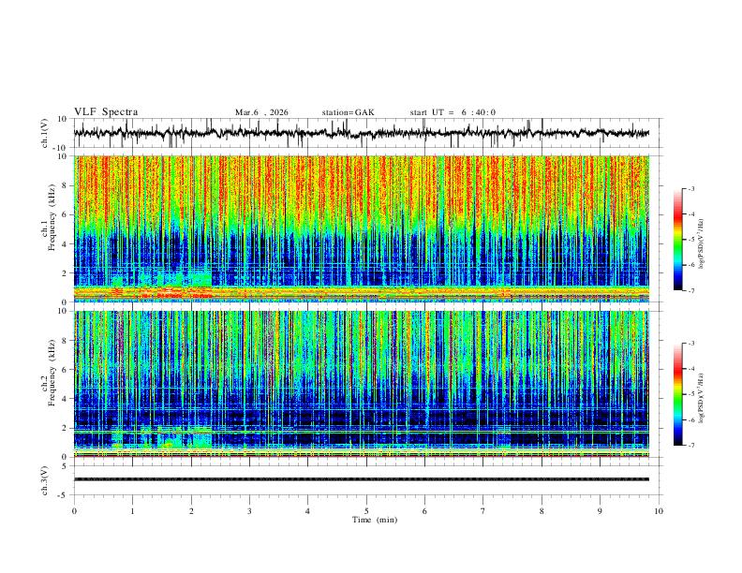The width and height of the screenshot is (742, 573).
Task: Click the date "Mar.6 , 2026"
Action: coord(261,112)
